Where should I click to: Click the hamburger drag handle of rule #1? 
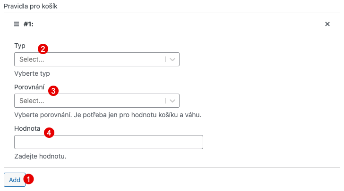tap(17, 24)
